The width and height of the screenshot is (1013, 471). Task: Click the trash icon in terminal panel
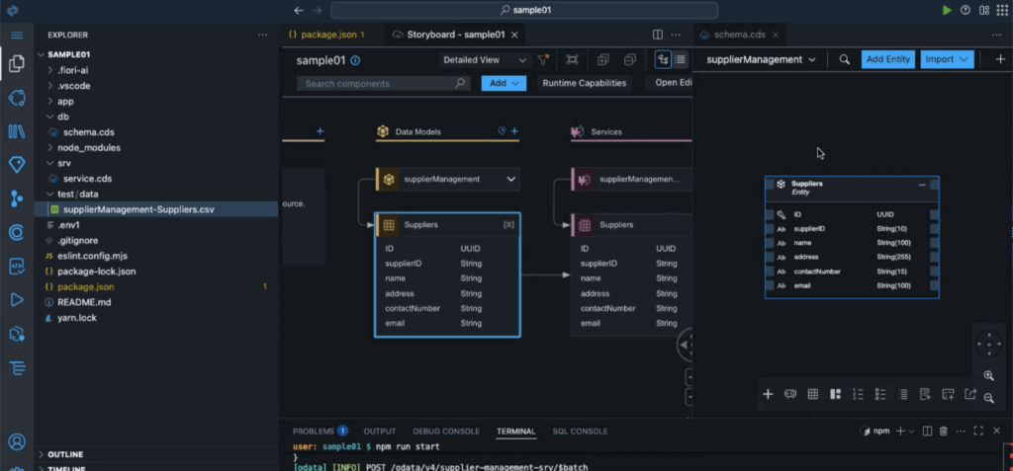coord(943,432)
